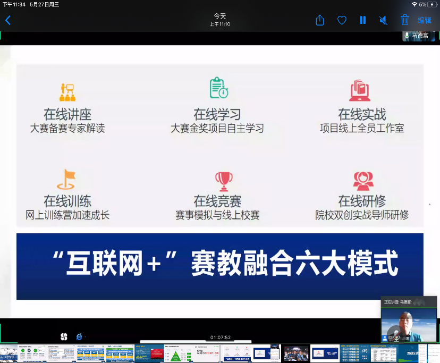Viewport: 440px width, 363px height.
Task: Click the 马德富 microphone name label
Action: tap(419, 36)
